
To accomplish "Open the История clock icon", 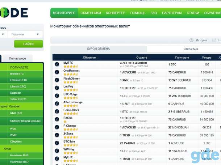I will pyautogui.click(x=191, y=40).
